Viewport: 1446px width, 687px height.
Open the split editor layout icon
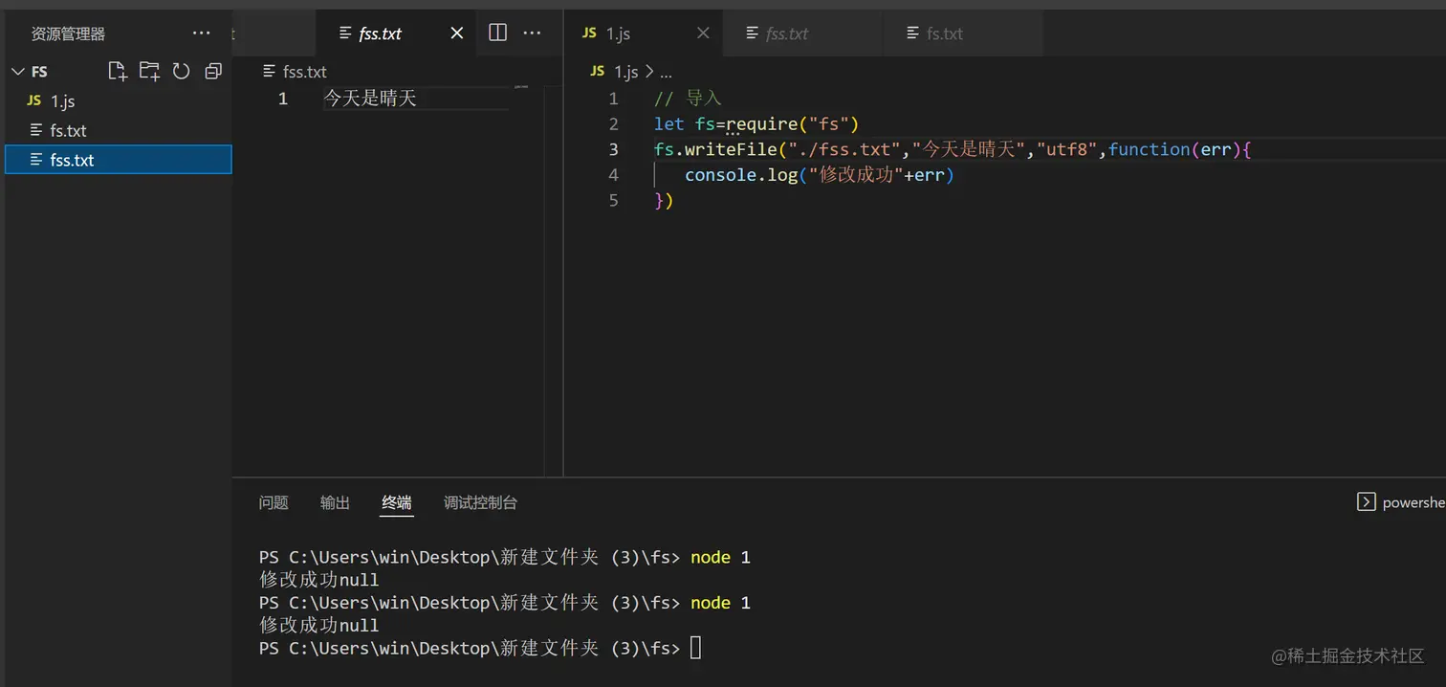tap(497, 32)
